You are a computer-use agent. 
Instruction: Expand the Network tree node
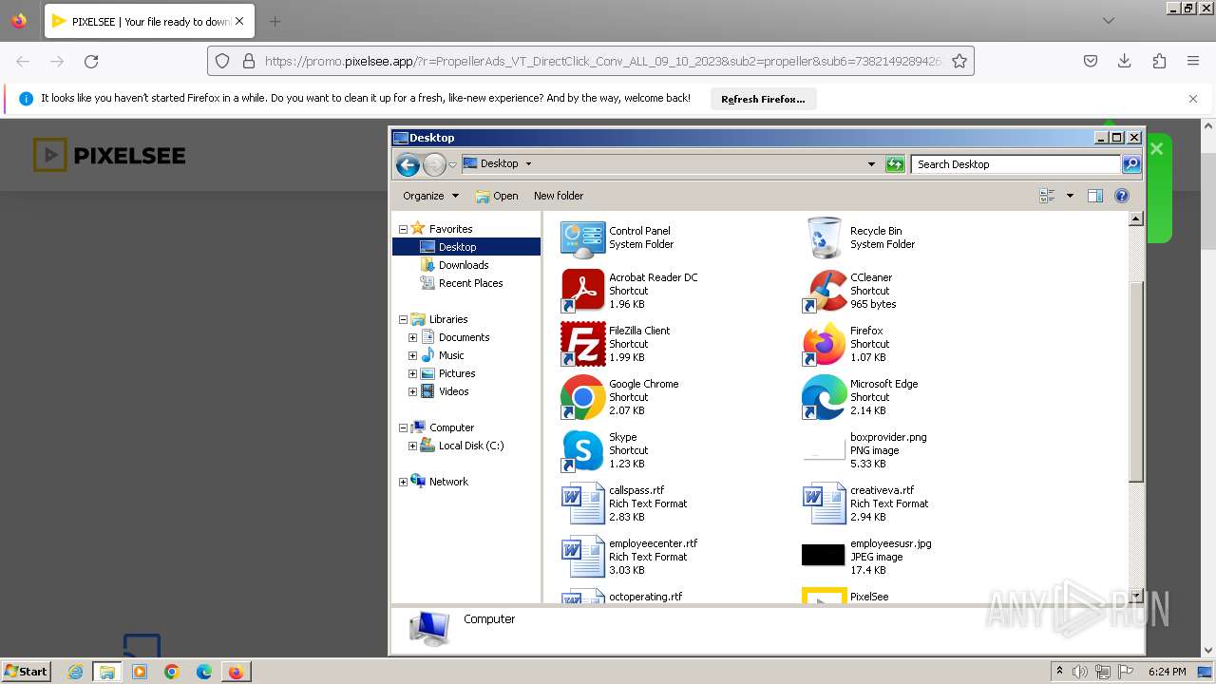point(403,482)
